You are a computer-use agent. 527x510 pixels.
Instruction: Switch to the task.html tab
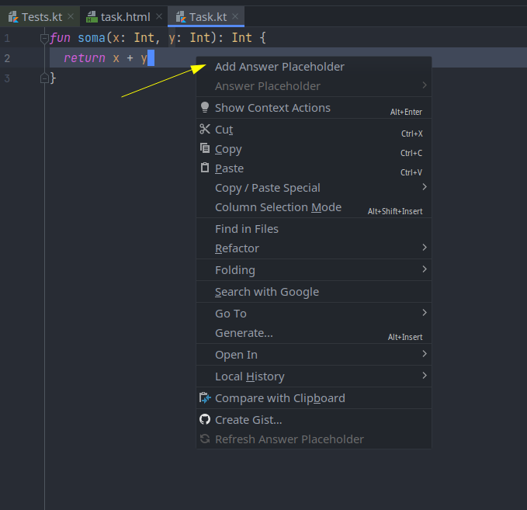click(x=124, y=17)
